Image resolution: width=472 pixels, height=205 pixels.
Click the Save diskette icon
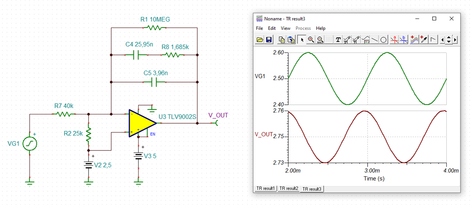click(269, 40)
